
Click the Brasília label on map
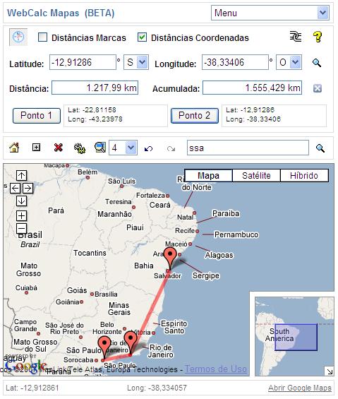[106, 294]
